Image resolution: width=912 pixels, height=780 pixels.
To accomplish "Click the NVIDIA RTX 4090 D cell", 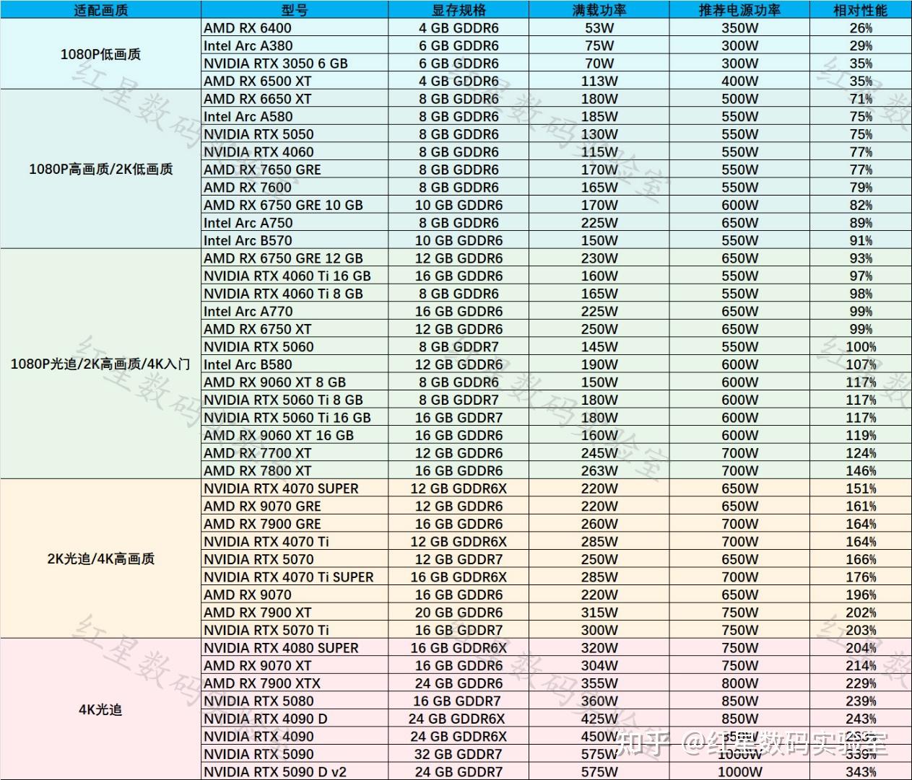I will [x=295, y=719].
